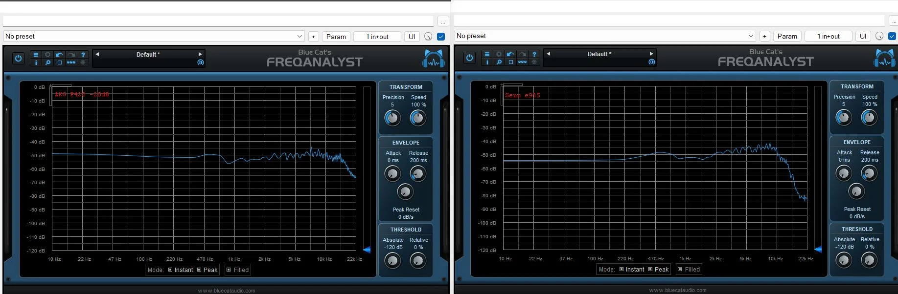Click '1 in+out' routing button in Senn e965 window
The height and width of the screenshot is (294, 898).
click(829, 36)
